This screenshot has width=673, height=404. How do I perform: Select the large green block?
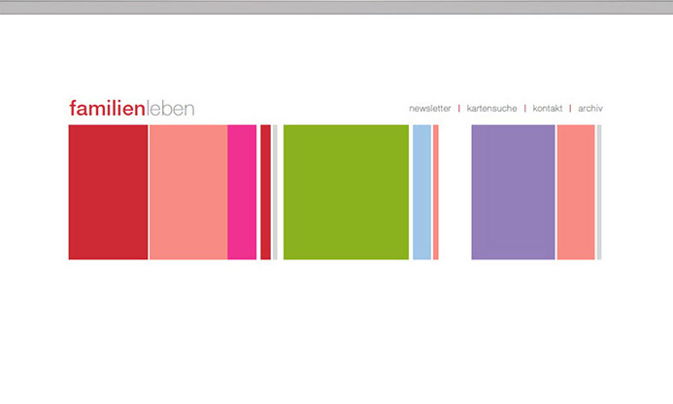pos(346,192)
